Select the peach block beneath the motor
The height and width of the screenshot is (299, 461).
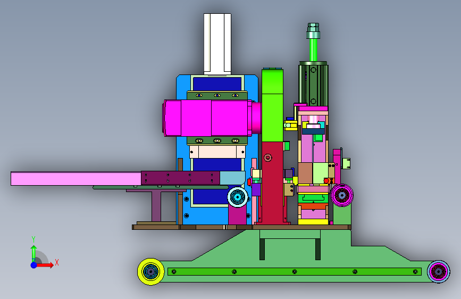point(217,152)
